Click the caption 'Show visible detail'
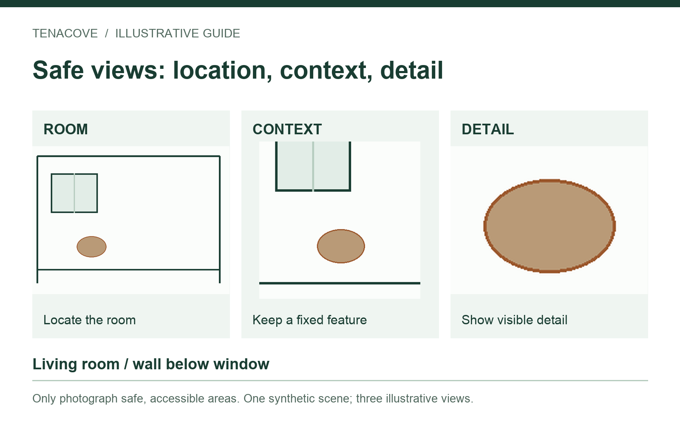680x425 pixels. (x=515, y=320)
